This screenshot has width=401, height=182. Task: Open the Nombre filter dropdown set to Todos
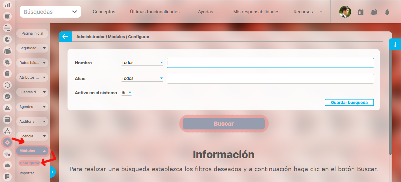tap(142, 63)
